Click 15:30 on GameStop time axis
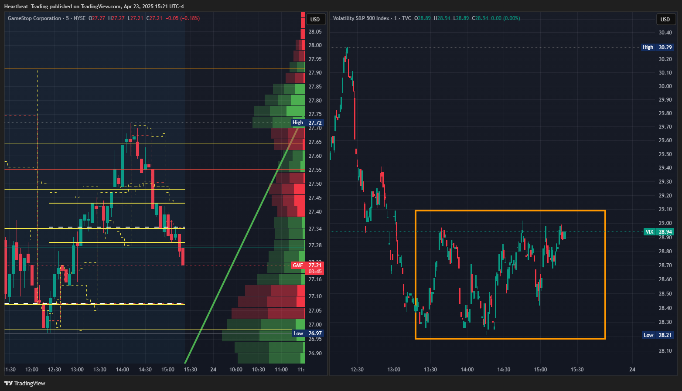The height and width of the screenshot is (391, 682). [191, 370]
